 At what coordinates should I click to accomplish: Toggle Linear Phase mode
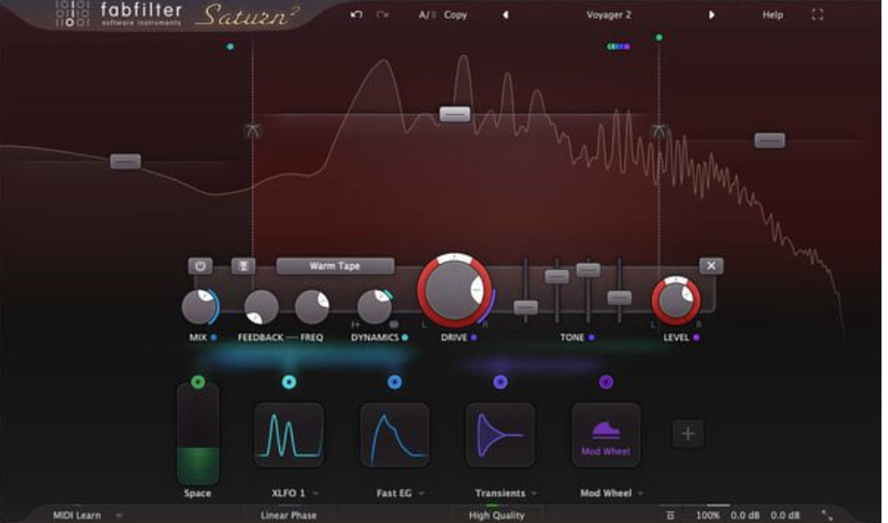[x=289, y=515]
